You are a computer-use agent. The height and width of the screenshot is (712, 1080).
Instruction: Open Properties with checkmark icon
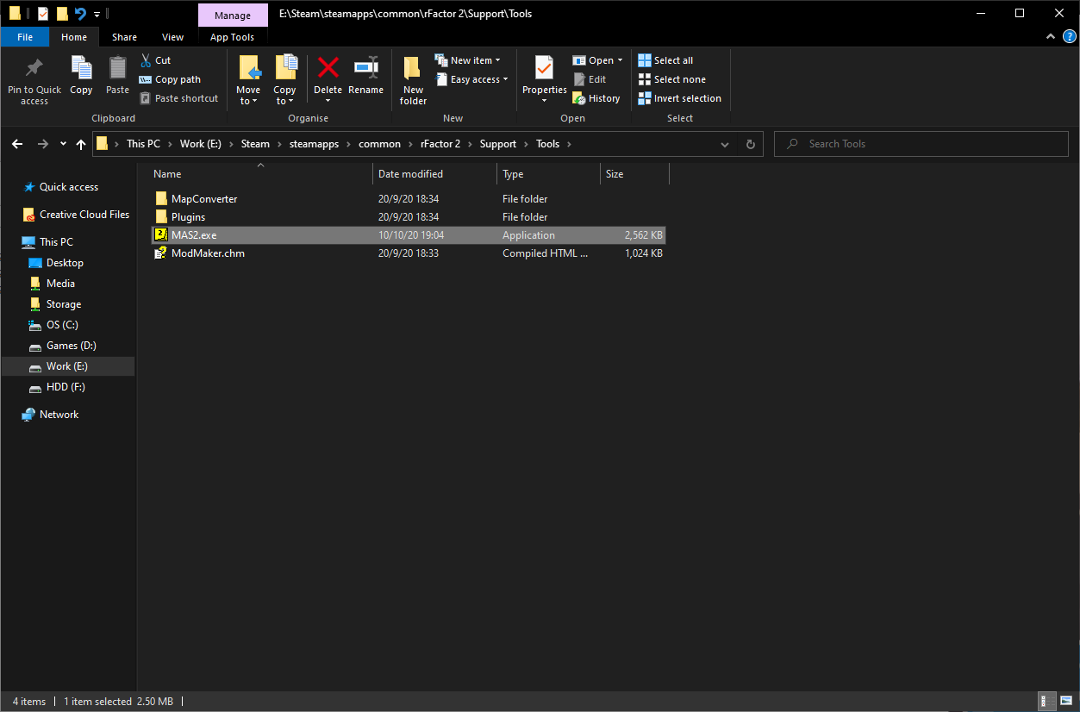point(544,69)
